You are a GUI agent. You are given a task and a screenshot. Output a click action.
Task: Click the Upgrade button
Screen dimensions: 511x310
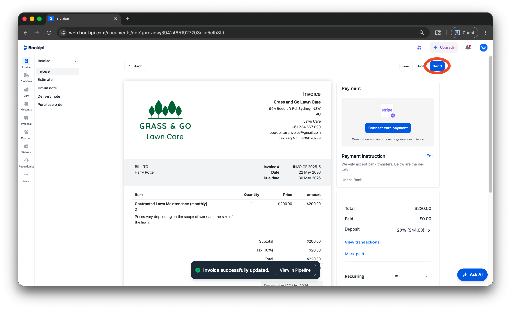coord(444,47)
